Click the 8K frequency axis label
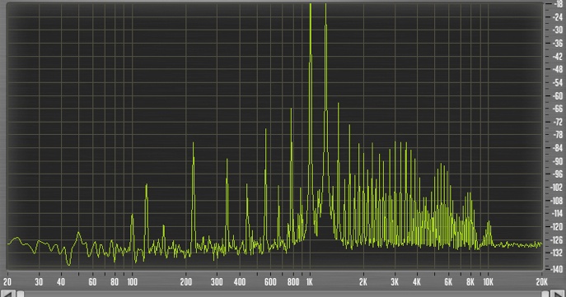 point(470,282)
